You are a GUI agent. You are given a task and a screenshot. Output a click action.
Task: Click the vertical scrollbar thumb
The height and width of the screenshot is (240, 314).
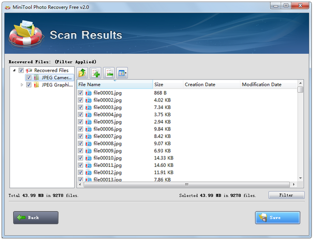(300, 89)
